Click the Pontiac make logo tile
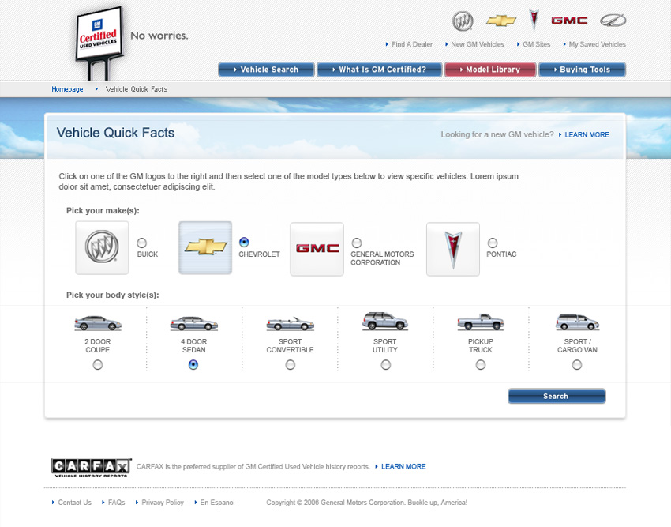Image resolution: width=671 pixels, height=527 pixels. (x=453, y=249)
